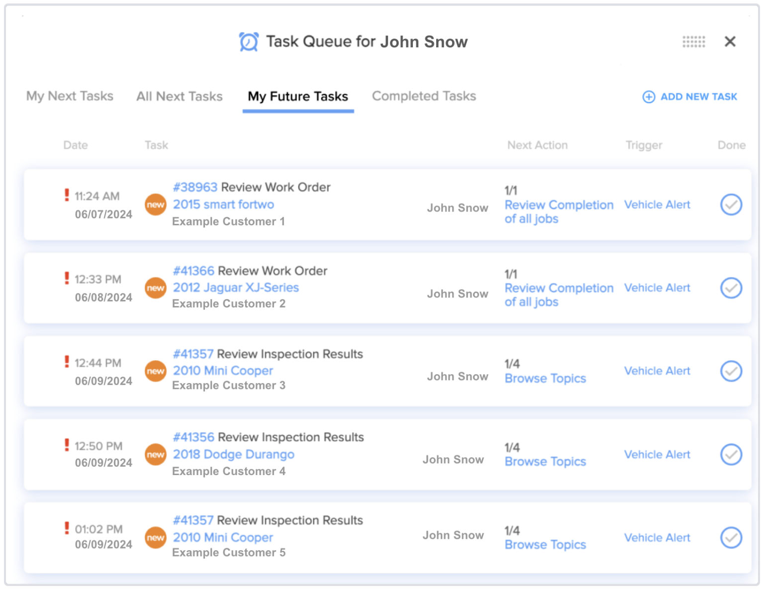
Task: Mark the Example Customer 4 task as done
Action: (731, 454)
